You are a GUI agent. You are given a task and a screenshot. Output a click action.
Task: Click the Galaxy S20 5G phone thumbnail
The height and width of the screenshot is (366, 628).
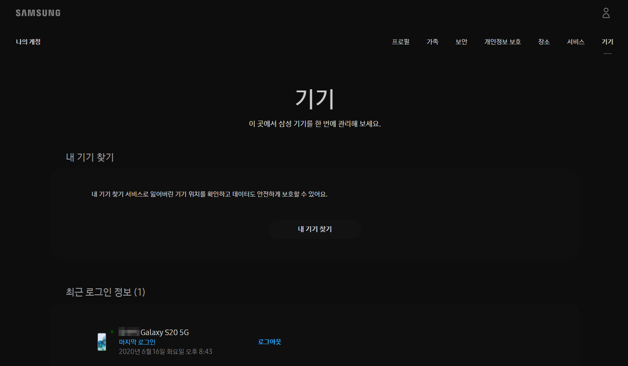(102, 342)
